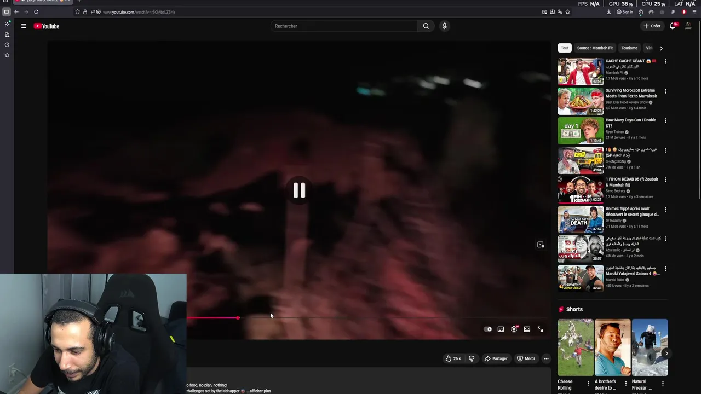
Task: Show more filter chips with arrow
Action: 661,48
